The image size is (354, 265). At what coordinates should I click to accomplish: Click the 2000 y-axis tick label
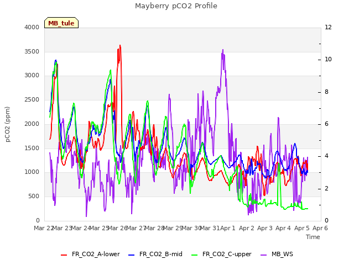32,124
